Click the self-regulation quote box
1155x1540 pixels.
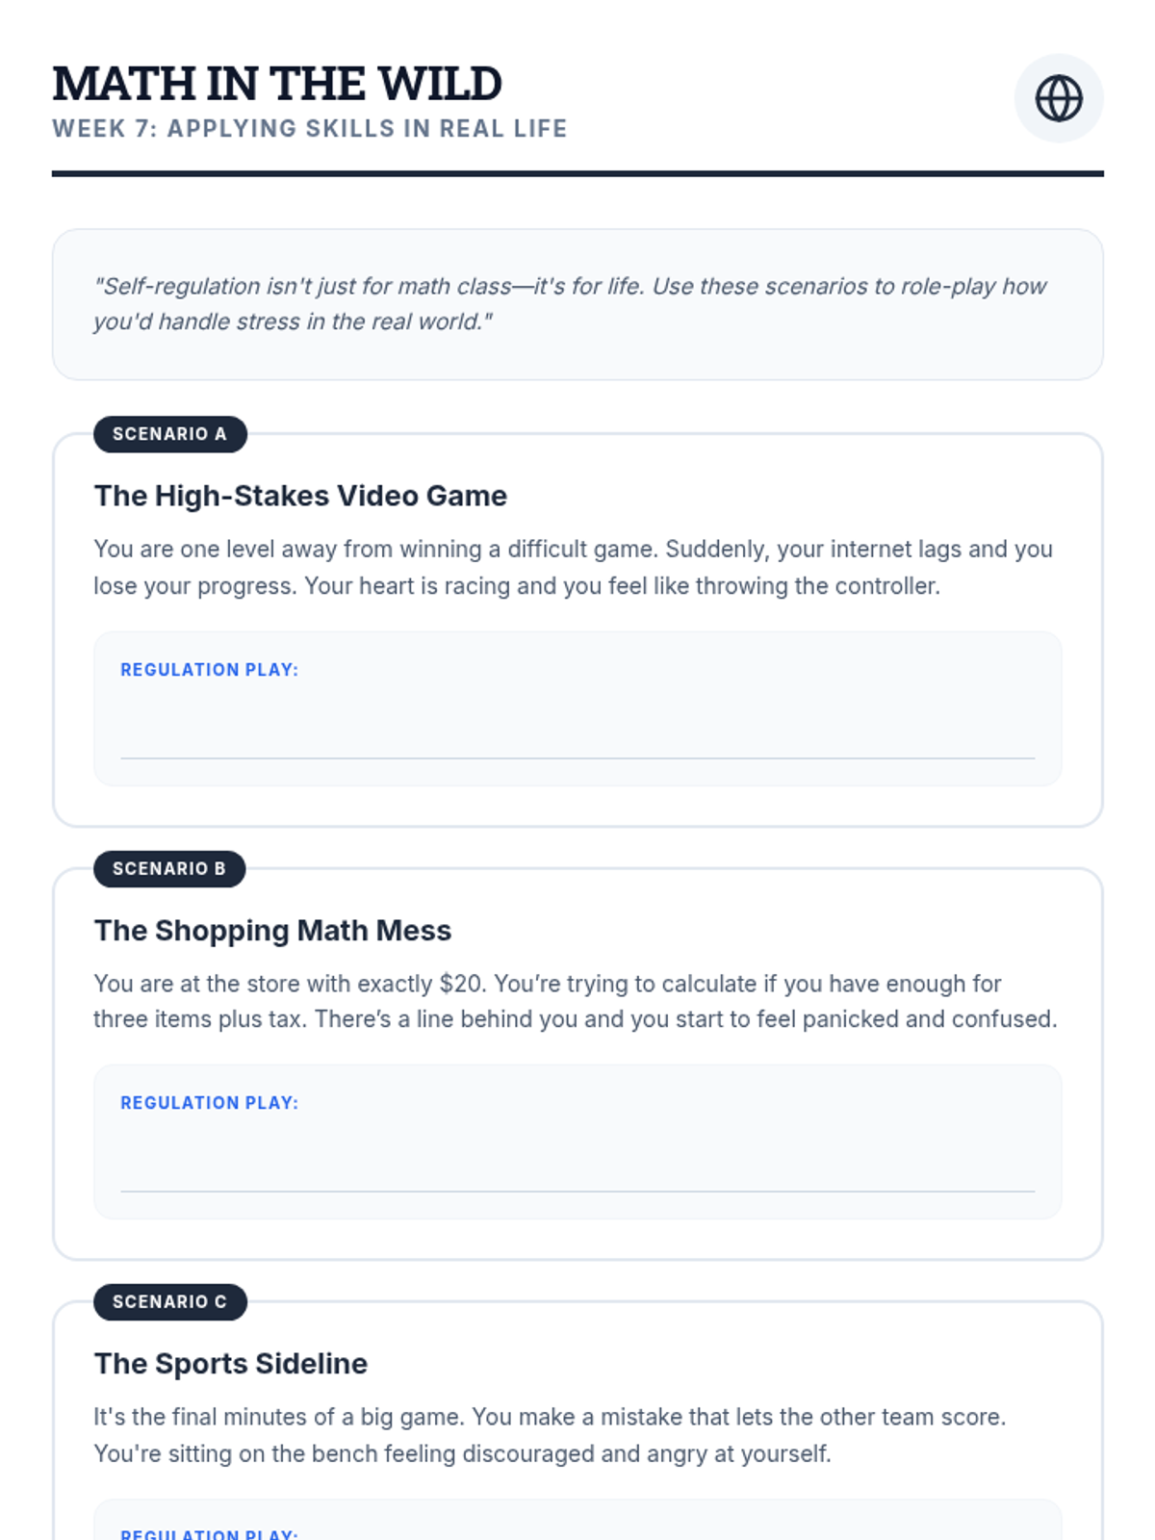577,304
